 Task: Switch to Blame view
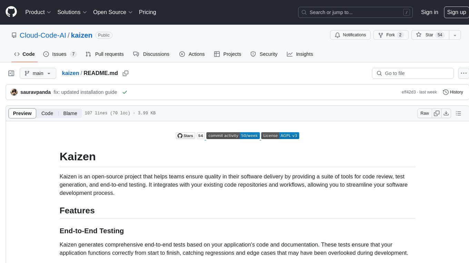tap(70, 113)
